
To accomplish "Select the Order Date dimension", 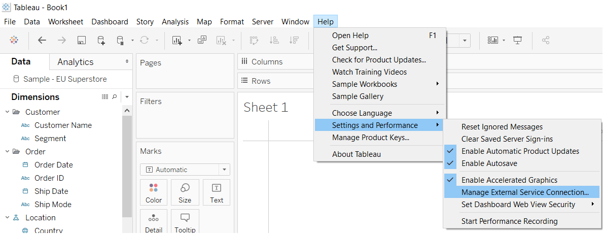I will point(53,165).
